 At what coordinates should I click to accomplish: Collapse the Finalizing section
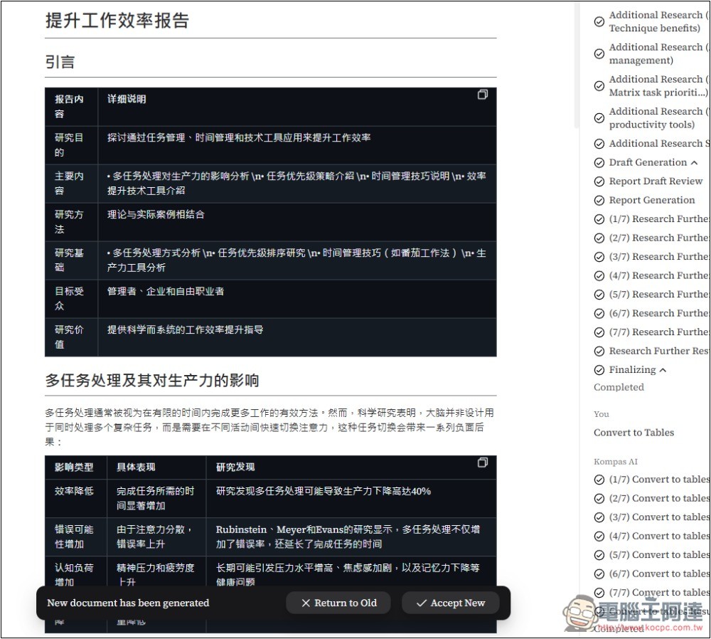[663, 370]
